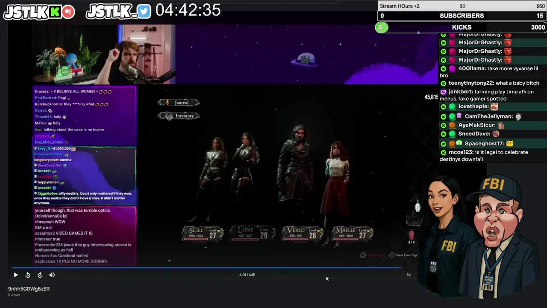Screen dimensions: 547x308
Task: Click the skip-backward icon in the player
Action: [x=28, y=275]
